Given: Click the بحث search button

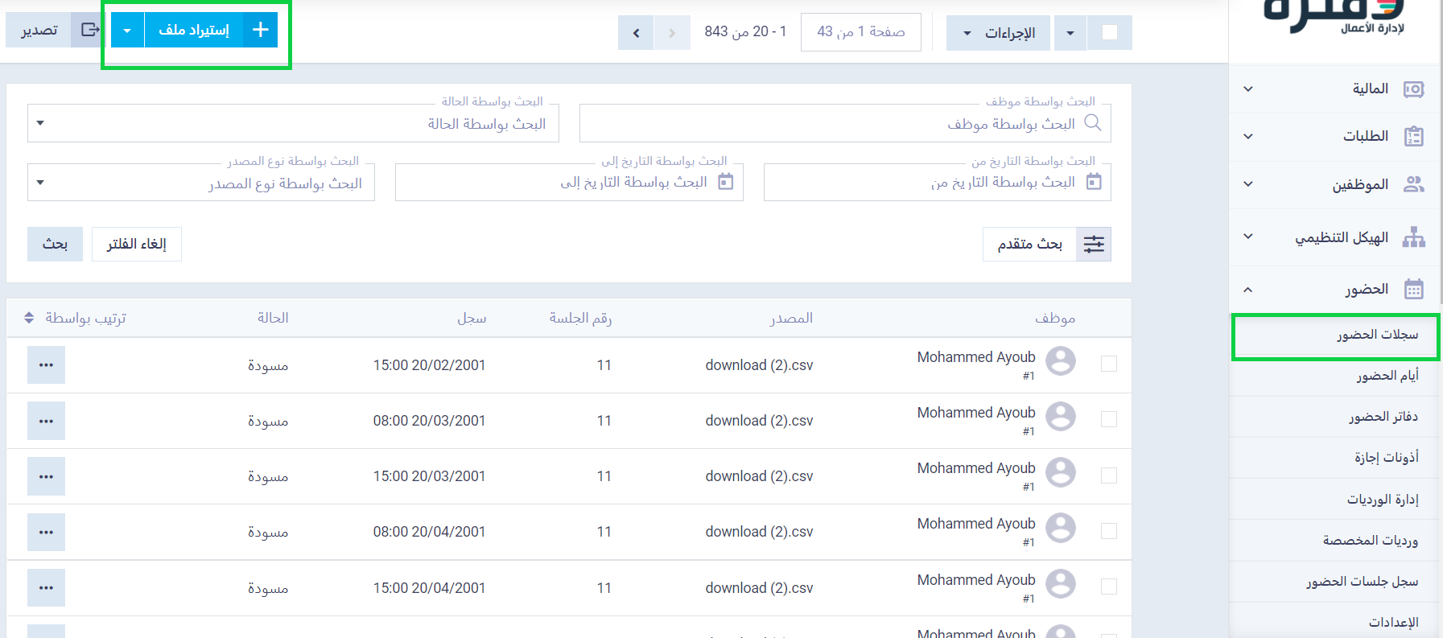Looking at the screenshot, I should (55, 244).
